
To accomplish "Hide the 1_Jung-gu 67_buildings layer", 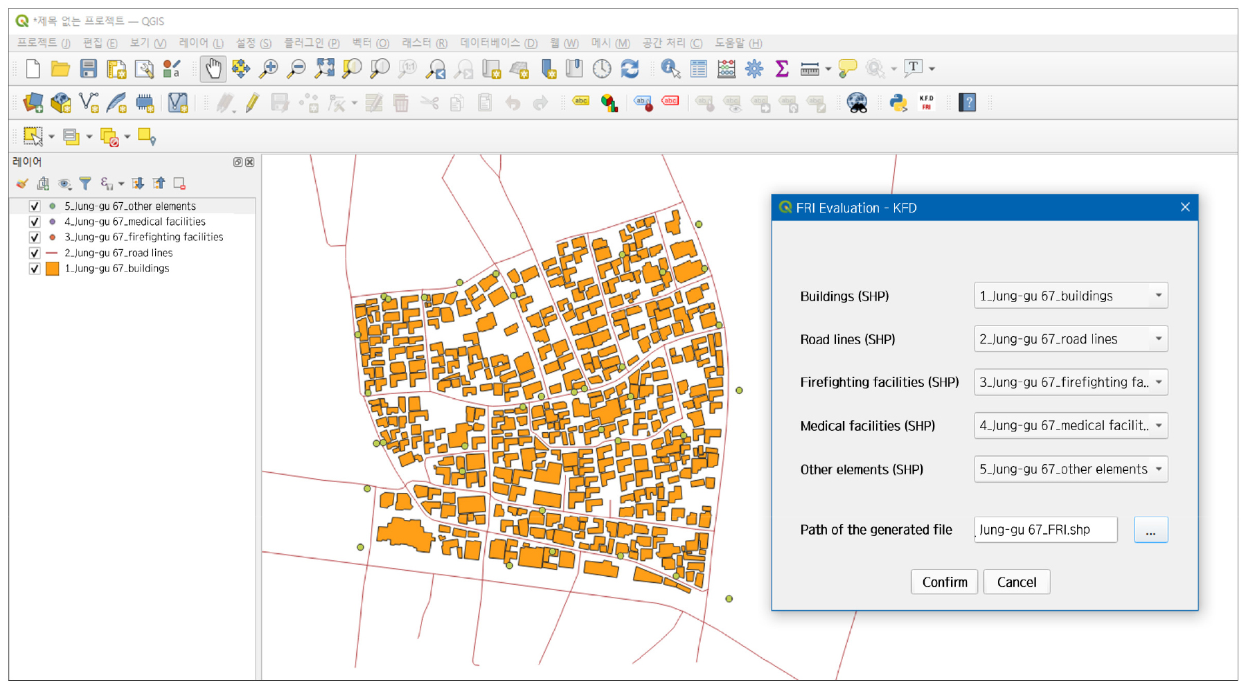I will (x=34, y=269).
